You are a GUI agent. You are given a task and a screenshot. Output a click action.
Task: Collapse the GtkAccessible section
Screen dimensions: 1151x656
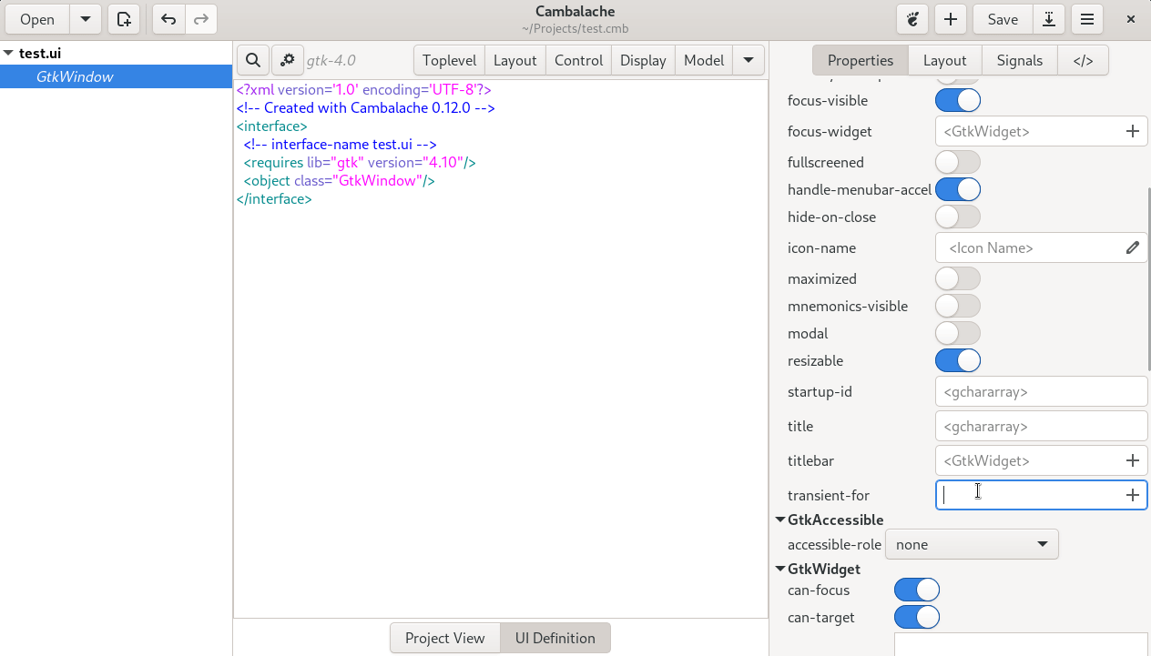click(x=780, y=520)
